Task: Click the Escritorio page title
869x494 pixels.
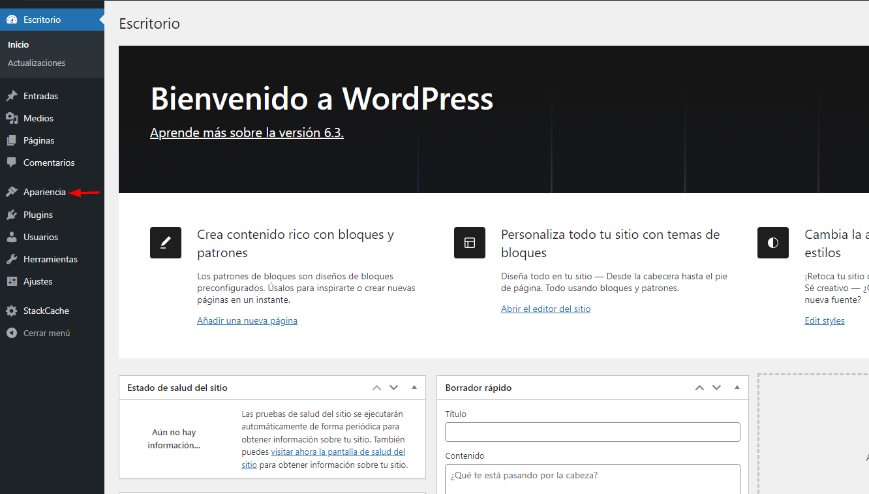Action: (149, 24)
